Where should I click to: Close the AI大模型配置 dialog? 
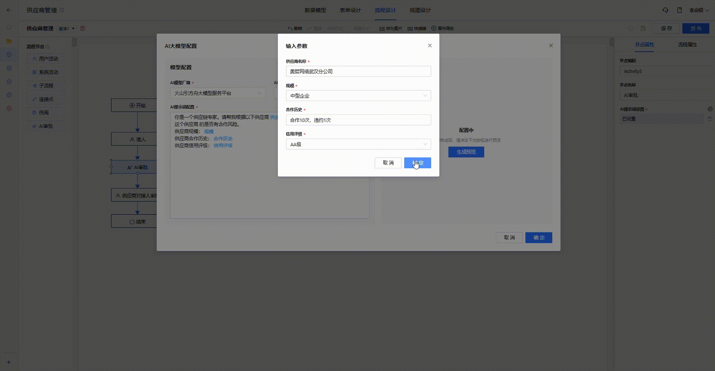pyautogui.click(x=551, y=45)
